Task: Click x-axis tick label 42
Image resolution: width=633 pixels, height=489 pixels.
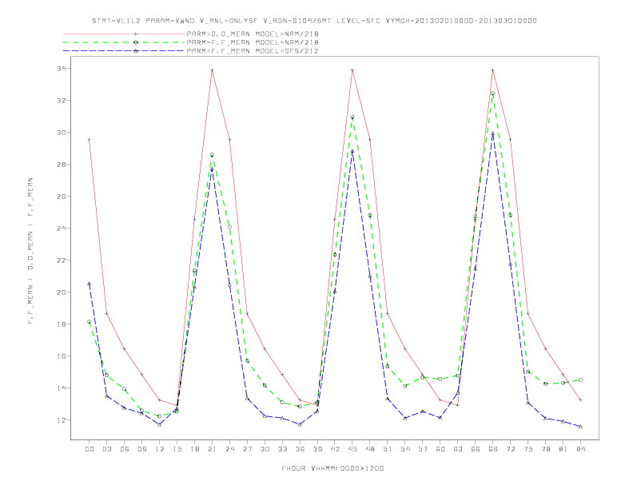Action: click(x=335, y=449)
